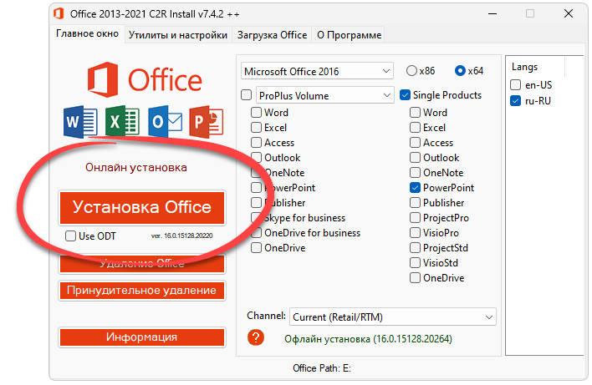This screenshot has width=592, height=385.
Task: Click the Langs list header
Action: (x=524, y=67)
